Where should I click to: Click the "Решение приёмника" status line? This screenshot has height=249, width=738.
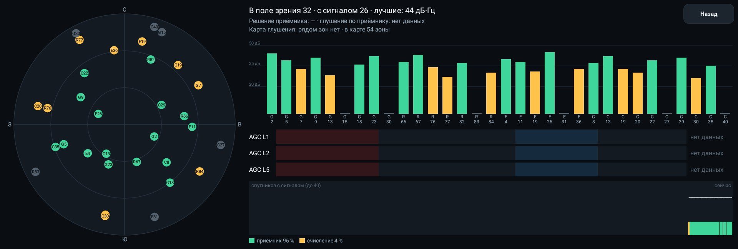337,21
